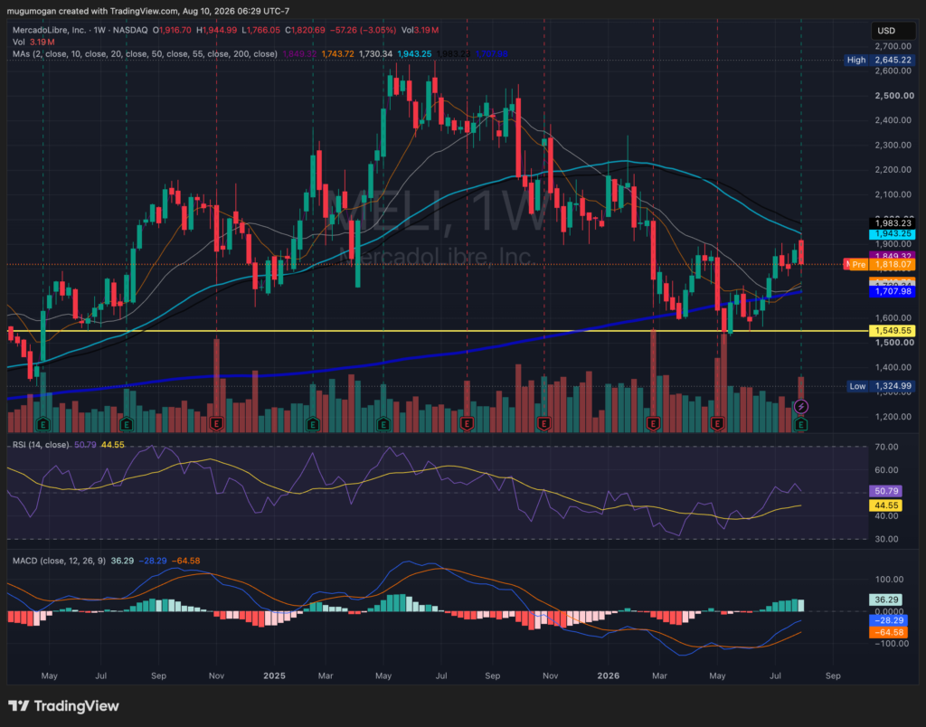Click the purple 1,849.32 price-axis label

[x=893, y=256]
